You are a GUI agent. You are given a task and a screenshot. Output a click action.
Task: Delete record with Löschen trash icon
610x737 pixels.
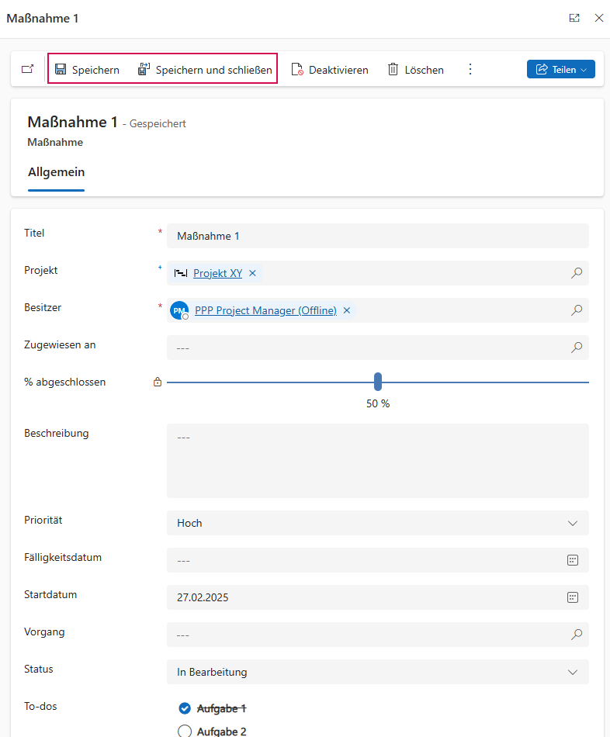pos(393,70)
